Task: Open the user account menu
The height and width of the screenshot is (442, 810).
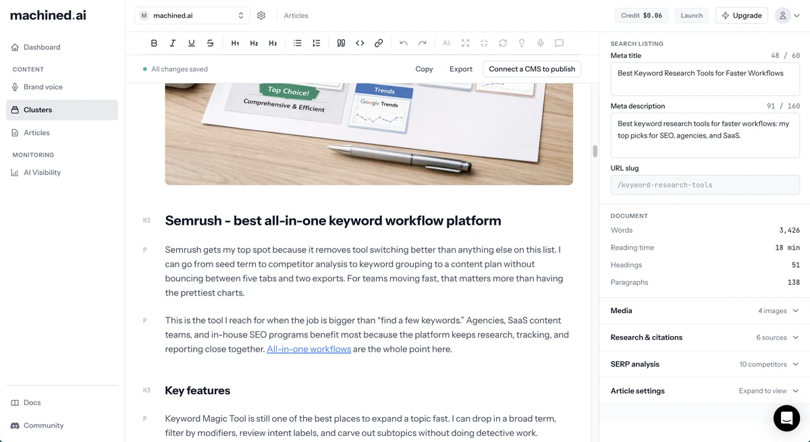Action: pyautogui.click(x=788, y=16)
